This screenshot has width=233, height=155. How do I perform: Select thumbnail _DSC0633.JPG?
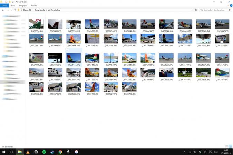pyautogui.click(x=92, y=24)
